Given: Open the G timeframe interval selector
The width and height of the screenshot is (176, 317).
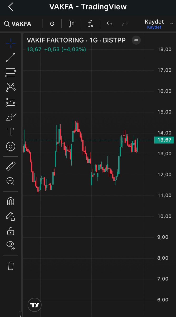Looking at the screenshot, I should (x=52, y=24).
